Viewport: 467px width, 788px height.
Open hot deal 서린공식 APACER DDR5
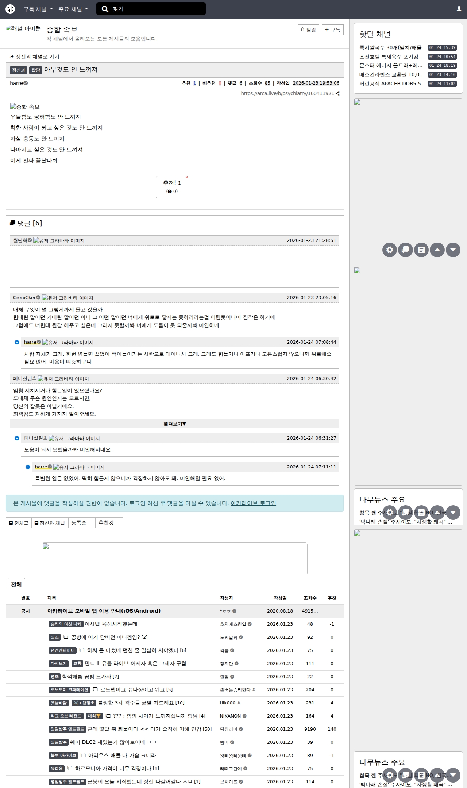point(393,84)
